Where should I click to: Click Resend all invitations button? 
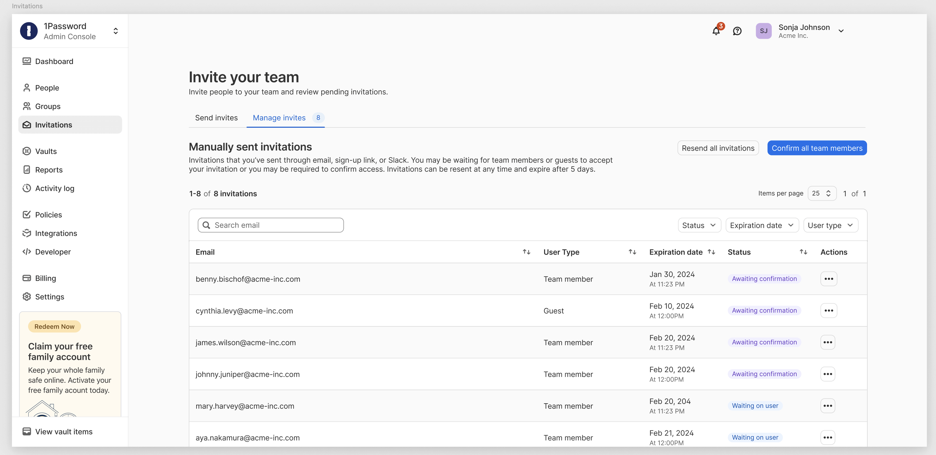[718, 148]
